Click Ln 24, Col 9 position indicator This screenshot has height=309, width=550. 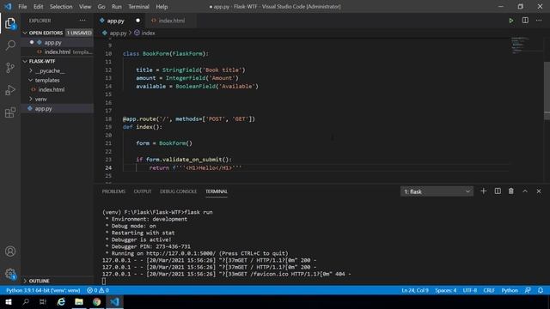[415, 290]
